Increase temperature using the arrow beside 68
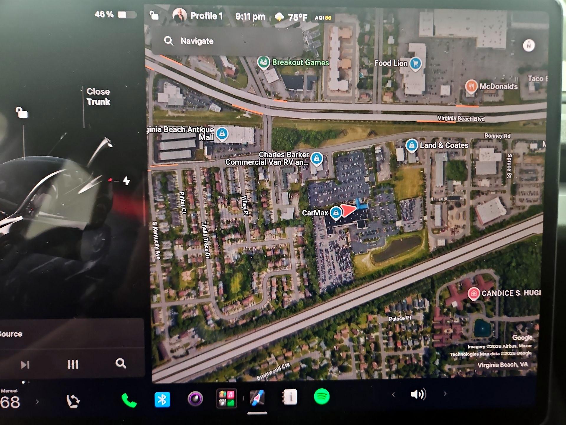The height and width of the screenshot is (425, 566). click(37, 402)
